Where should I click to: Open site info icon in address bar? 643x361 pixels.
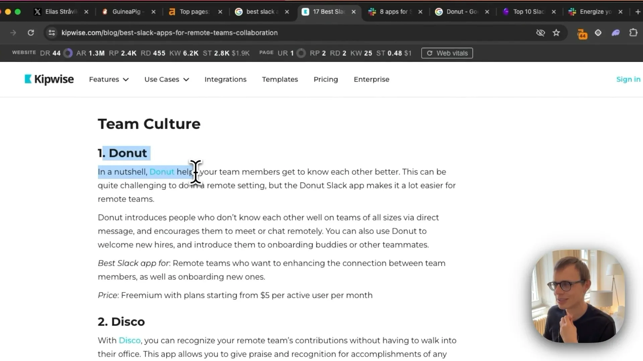pyautogui.click(x=52, y=33)
